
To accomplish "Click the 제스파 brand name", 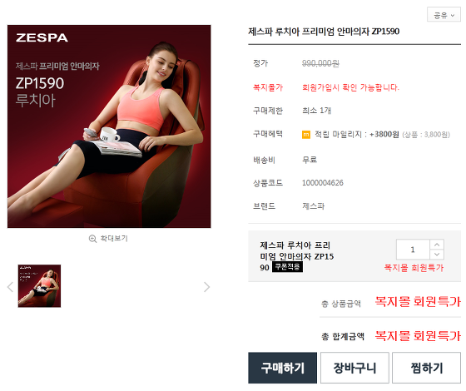I will coord(313,206).
